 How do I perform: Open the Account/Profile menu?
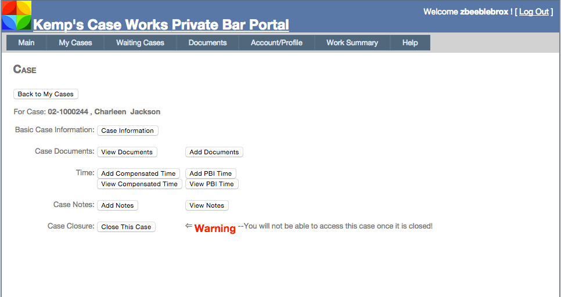276,42
